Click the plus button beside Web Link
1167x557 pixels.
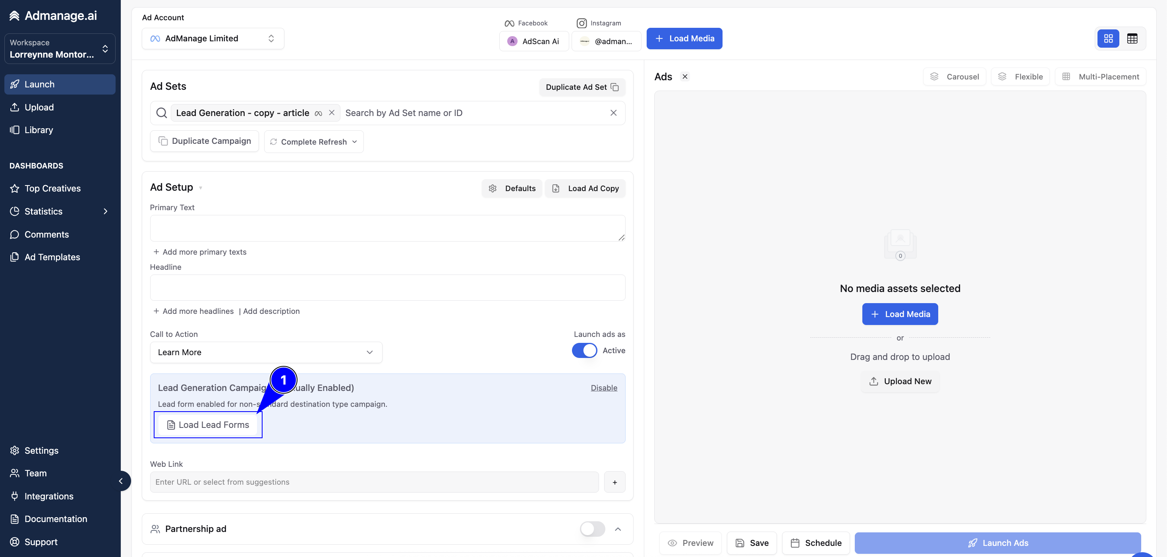pyautogui.click(x=615, y=482)
